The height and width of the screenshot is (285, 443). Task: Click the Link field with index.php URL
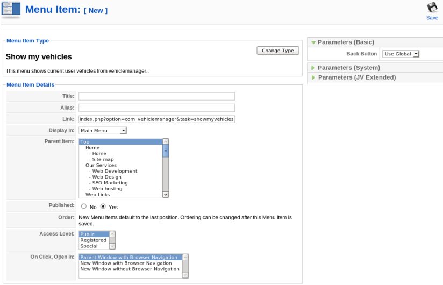(156, 119)
